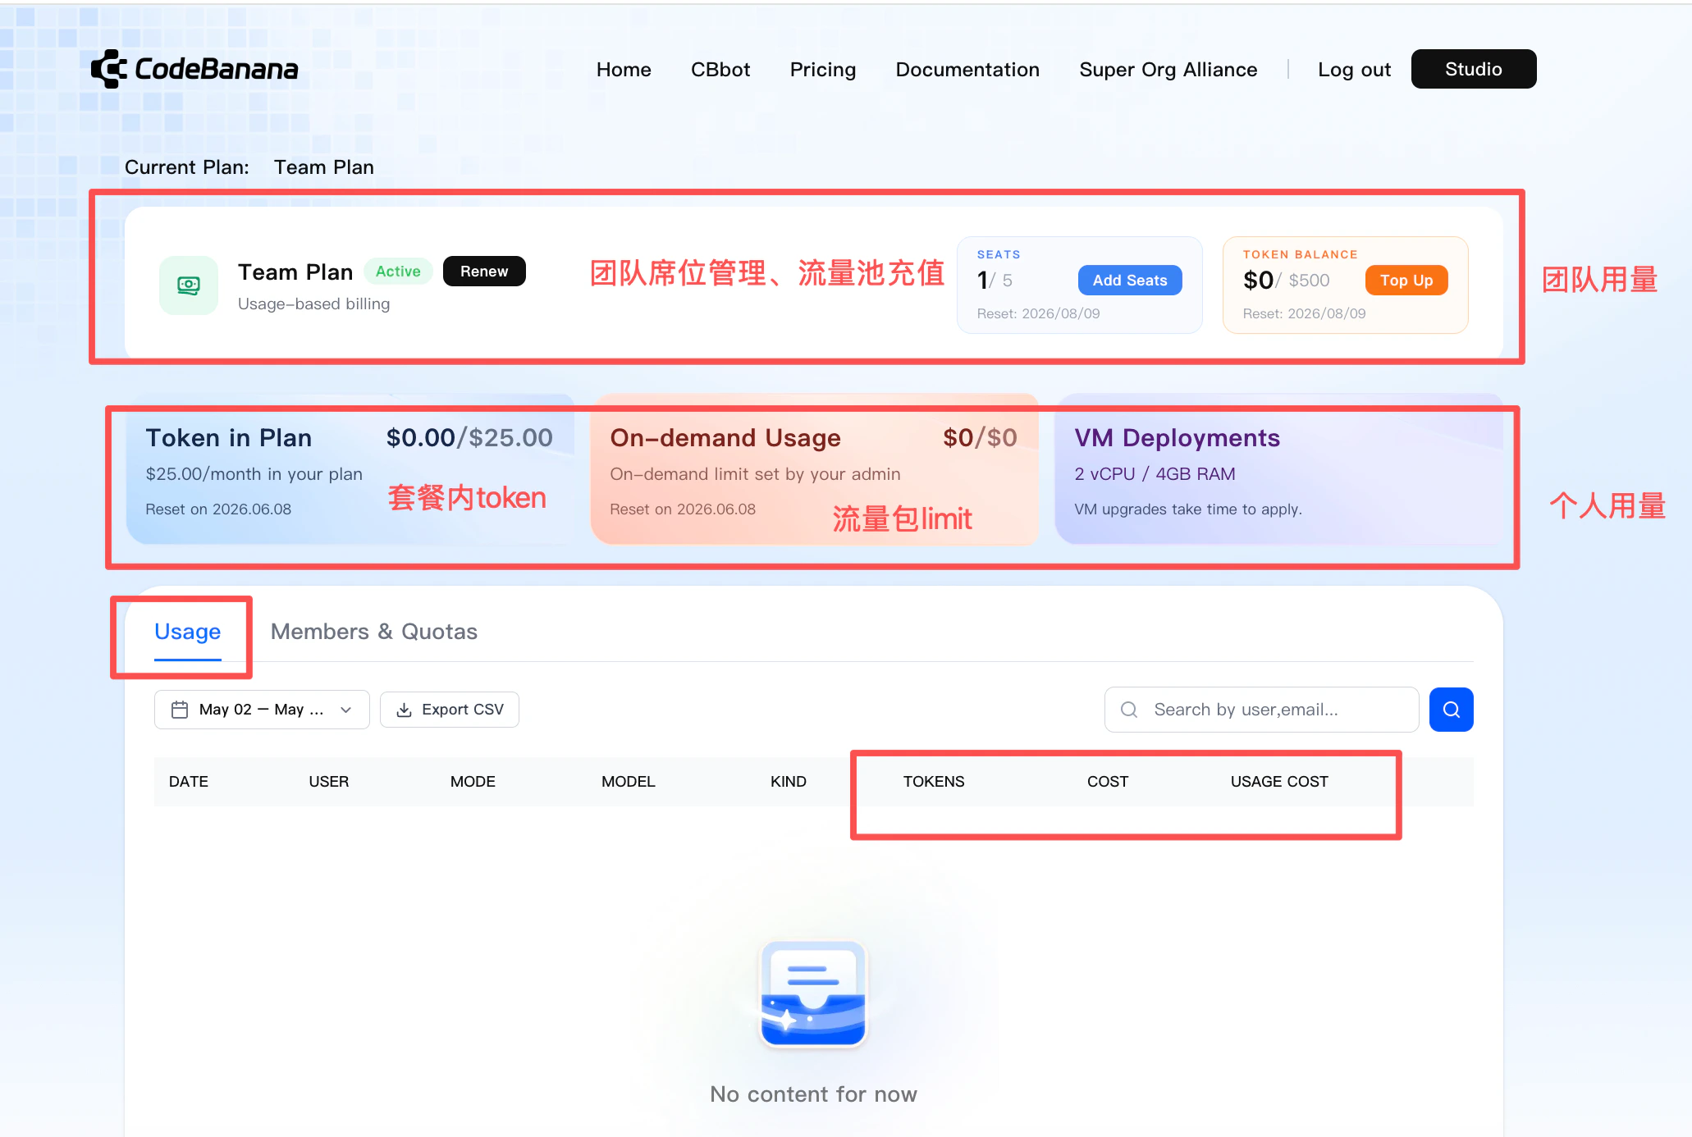Viewport: 1692px width, 1137px height.
Task: Click the TOKENS column header
Action: [934, 782]
